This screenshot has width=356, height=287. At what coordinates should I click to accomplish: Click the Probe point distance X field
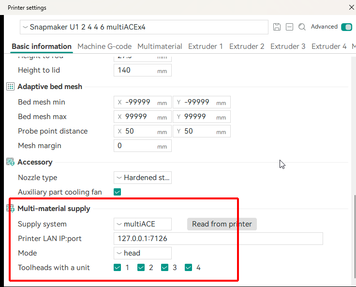pyautogui.click(x=143, y=131)
